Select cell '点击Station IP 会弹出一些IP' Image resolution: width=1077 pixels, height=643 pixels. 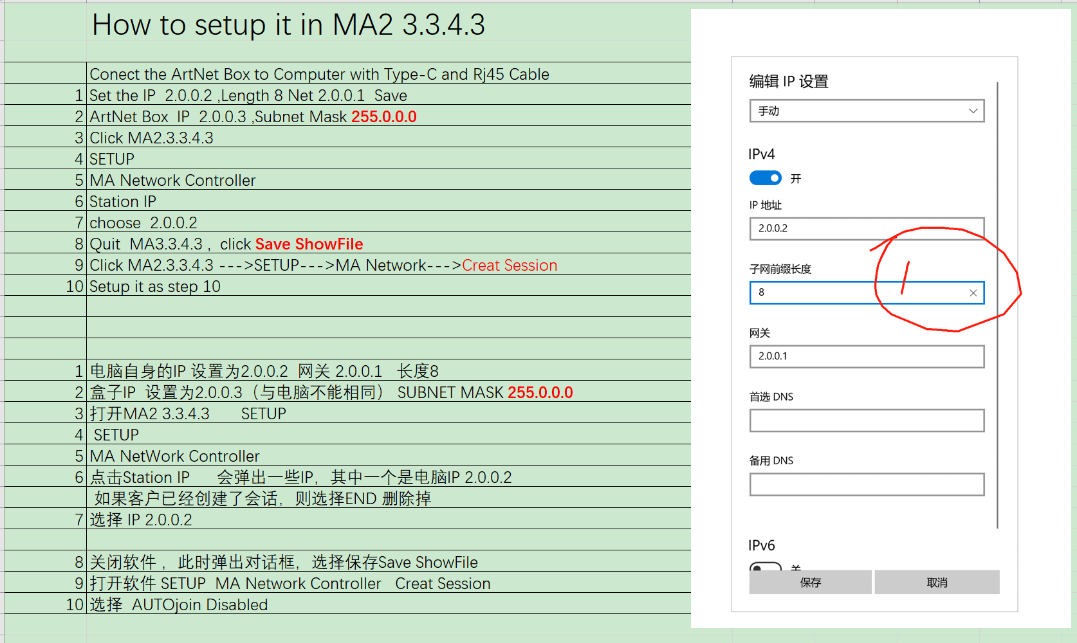(x=389, y=476)
